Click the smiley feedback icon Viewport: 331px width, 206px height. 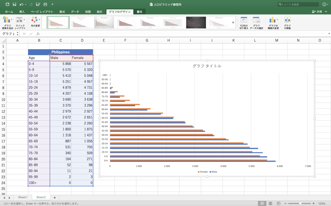pos(324,4)
